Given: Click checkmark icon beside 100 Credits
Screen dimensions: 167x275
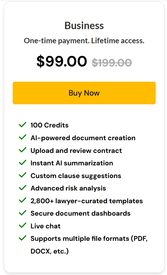Looking at the screenshot, I should [23, 125].
